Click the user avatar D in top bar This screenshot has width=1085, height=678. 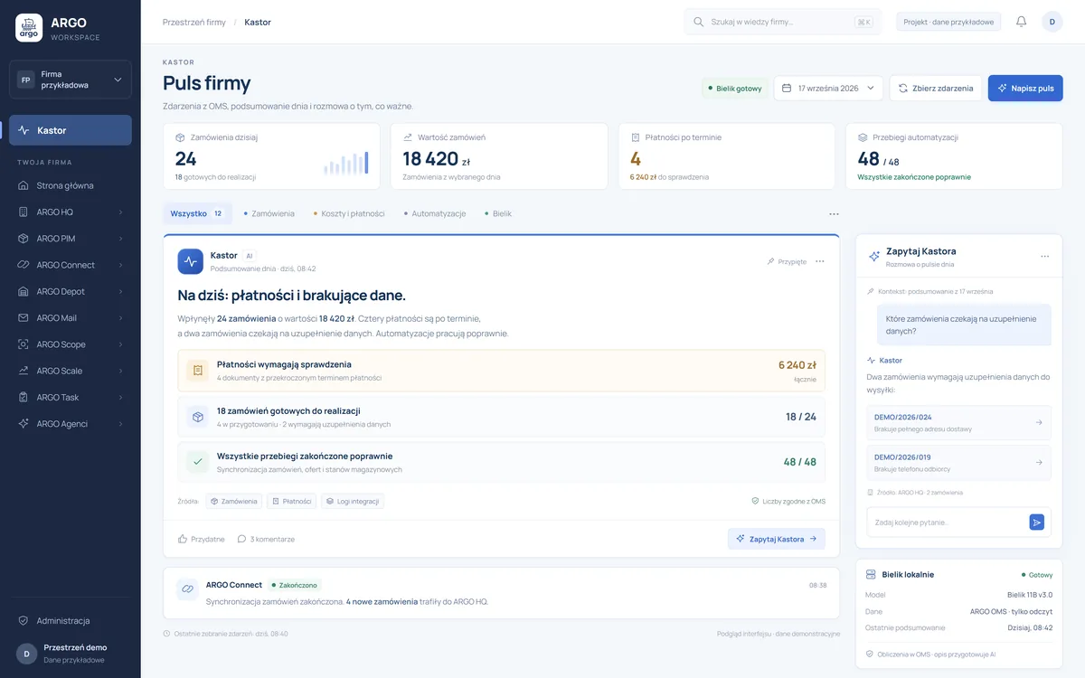(x=1052, y=22)
